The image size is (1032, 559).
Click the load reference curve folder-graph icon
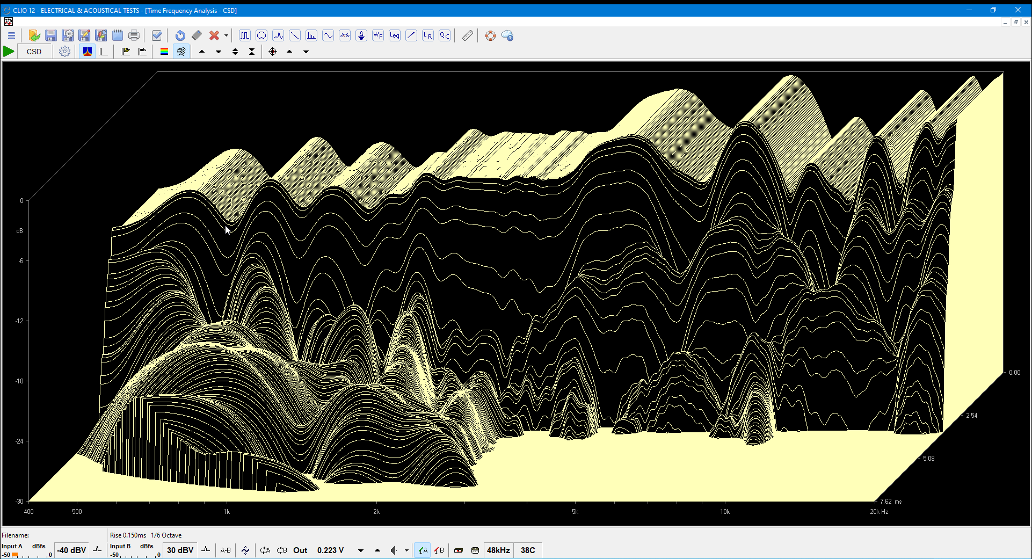point(126,52)
